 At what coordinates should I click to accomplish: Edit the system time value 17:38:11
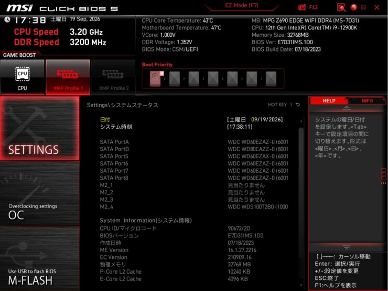pyautogui.click(x=240, y=127)
